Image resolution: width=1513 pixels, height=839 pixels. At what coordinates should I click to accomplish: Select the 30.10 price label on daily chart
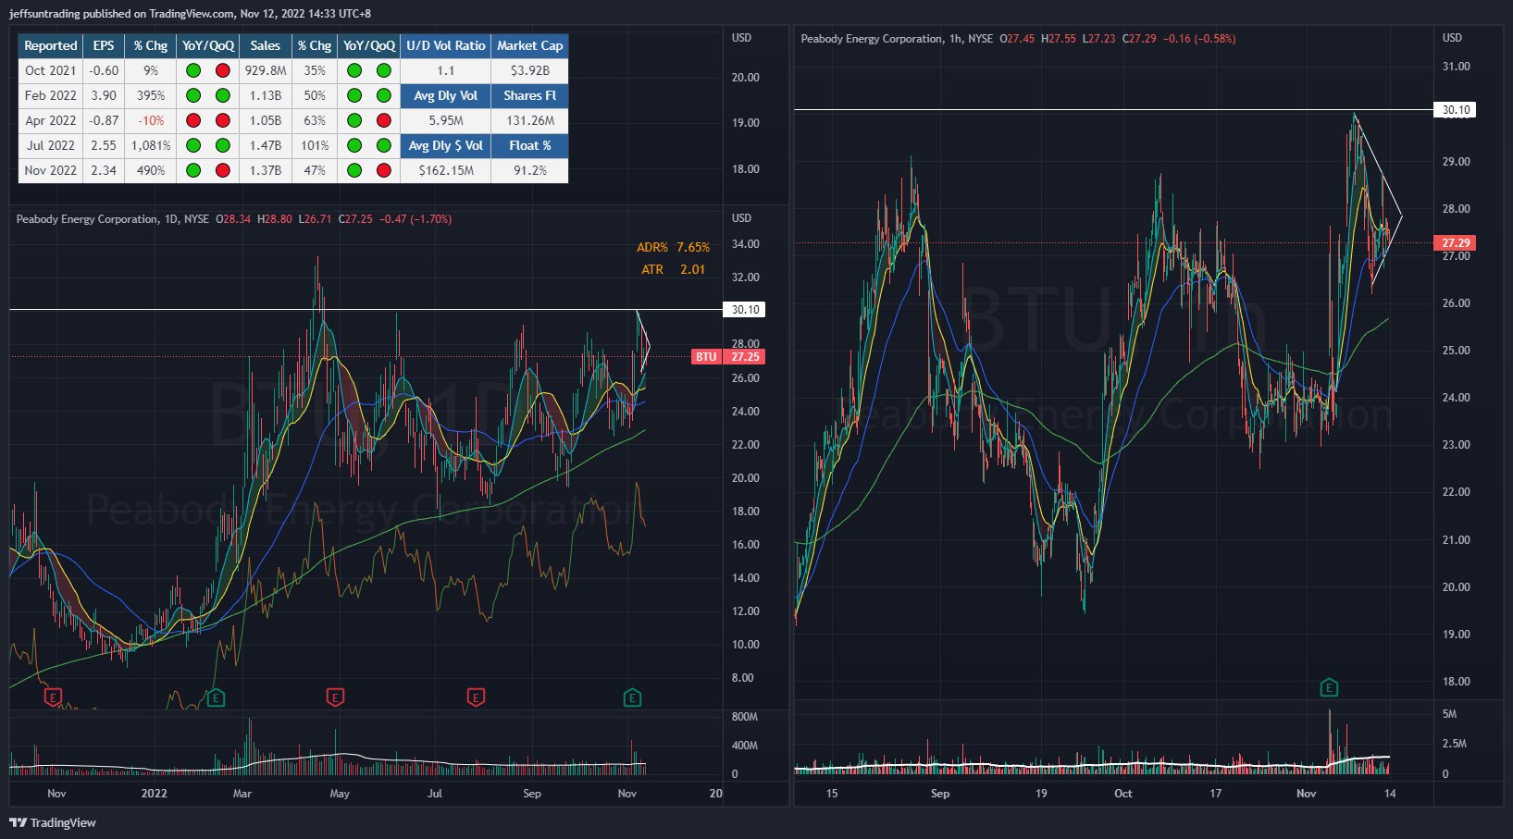pos(745,310)
